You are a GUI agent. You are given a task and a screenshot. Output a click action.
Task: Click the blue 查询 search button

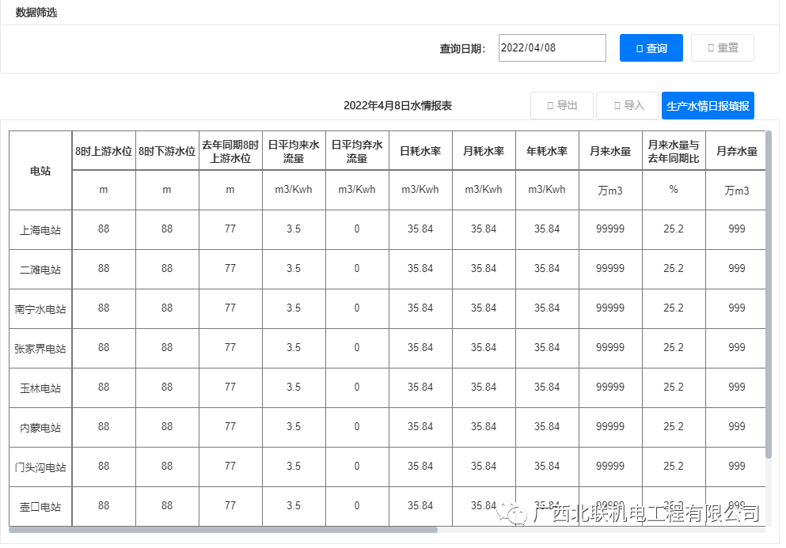point(651,48)
